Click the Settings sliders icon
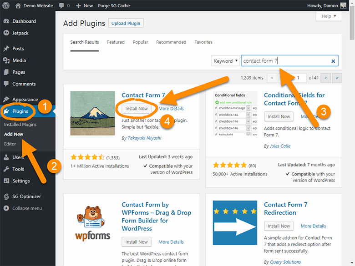The width and height of the screenshot is (355, 266). (x=6, y=181)
